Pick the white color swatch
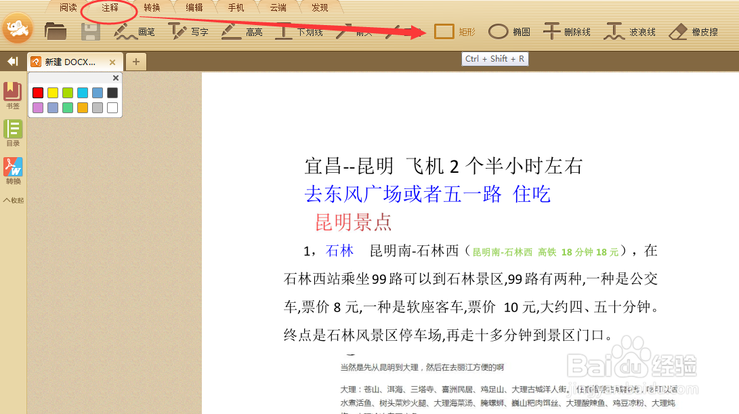This screenshot has width=739, height=414. click(112, 108)
